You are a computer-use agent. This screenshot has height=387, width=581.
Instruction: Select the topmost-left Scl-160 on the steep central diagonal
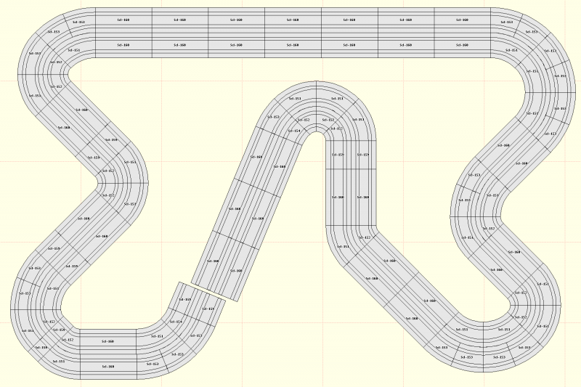point(256,157)
